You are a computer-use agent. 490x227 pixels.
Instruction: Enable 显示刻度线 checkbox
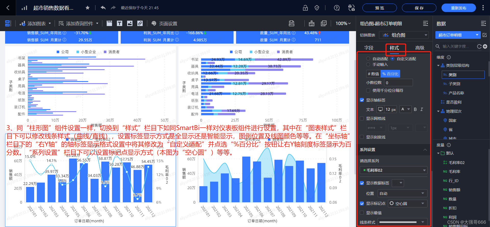click(x=362, y=137)
